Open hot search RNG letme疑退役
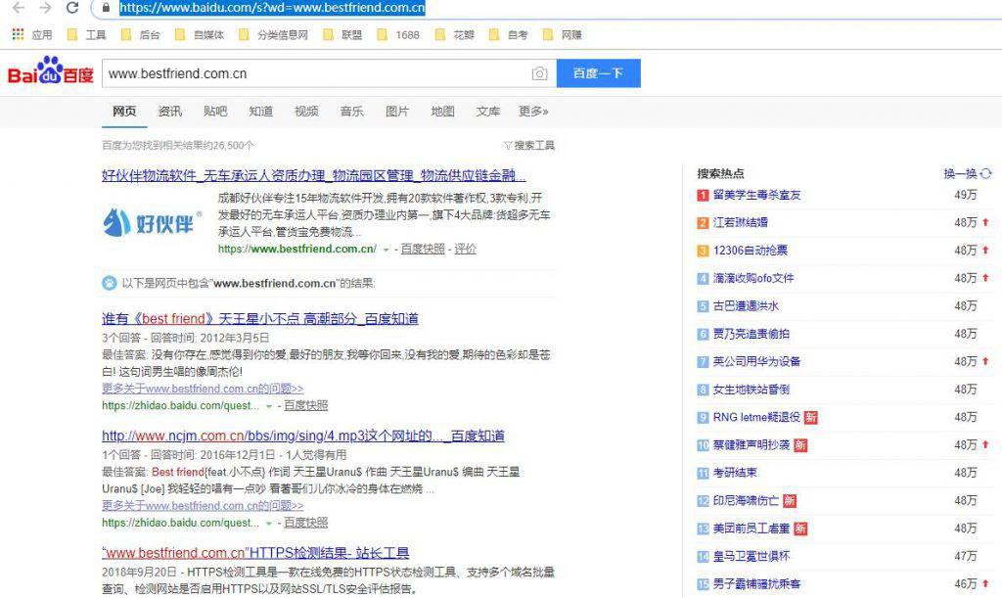 (x=756, y=417)
